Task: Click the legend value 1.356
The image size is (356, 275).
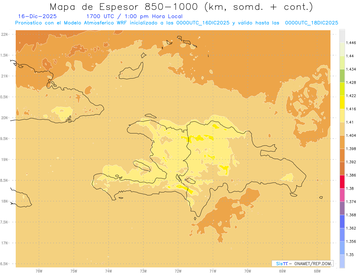Action: coord(351,241)
